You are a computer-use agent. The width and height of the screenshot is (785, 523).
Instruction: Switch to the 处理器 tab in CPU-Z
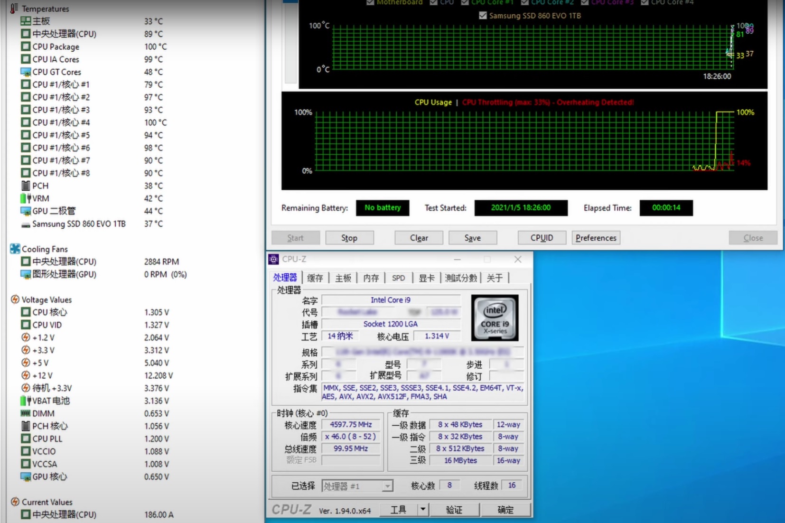coord(285,278)
